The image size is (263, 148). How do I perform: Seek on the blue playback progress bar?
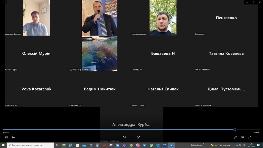tap(119, 129)
